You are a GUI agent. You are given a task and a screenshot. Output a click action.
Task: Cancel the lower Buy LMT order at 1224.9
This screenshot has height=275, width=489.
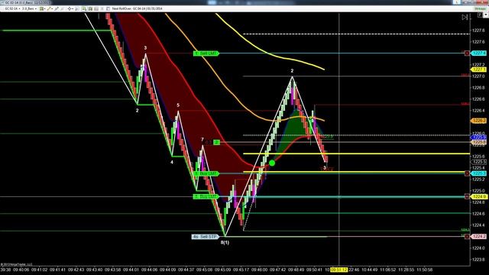pyautogui.click(x=467, y=196)
